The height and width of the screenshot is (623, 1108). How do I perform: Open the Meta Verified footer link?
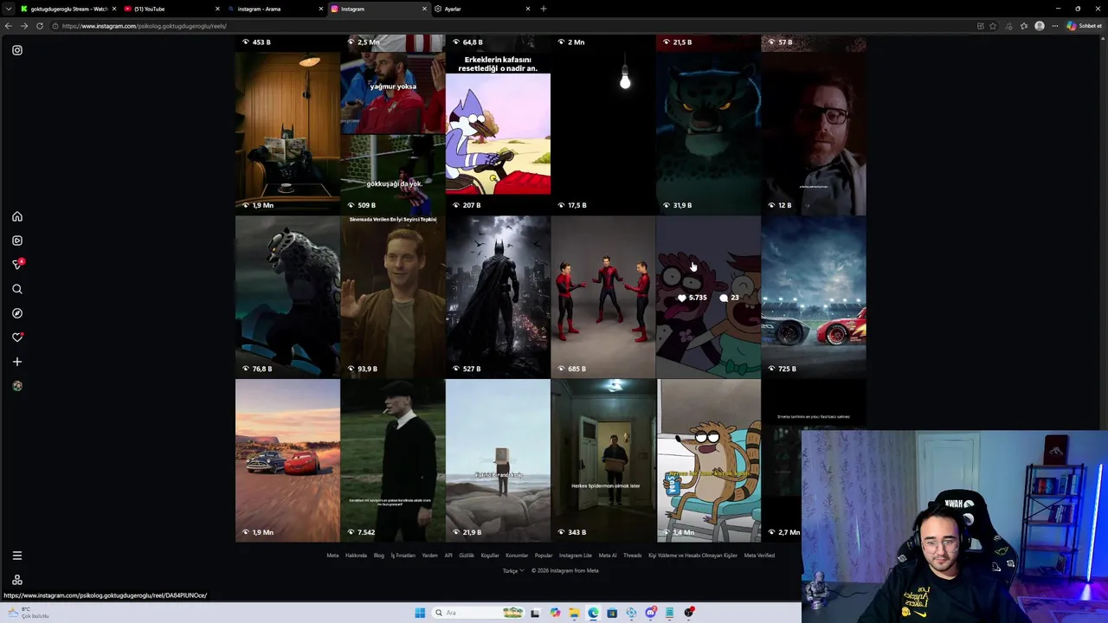pos(759,556)
